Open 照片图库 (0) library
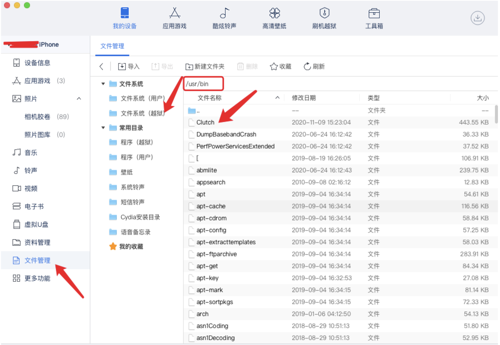The height and width of the screenshot is (345, 500). [44, 135]
